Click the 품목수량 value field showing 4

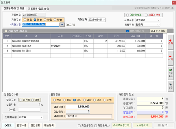point(150,99)
